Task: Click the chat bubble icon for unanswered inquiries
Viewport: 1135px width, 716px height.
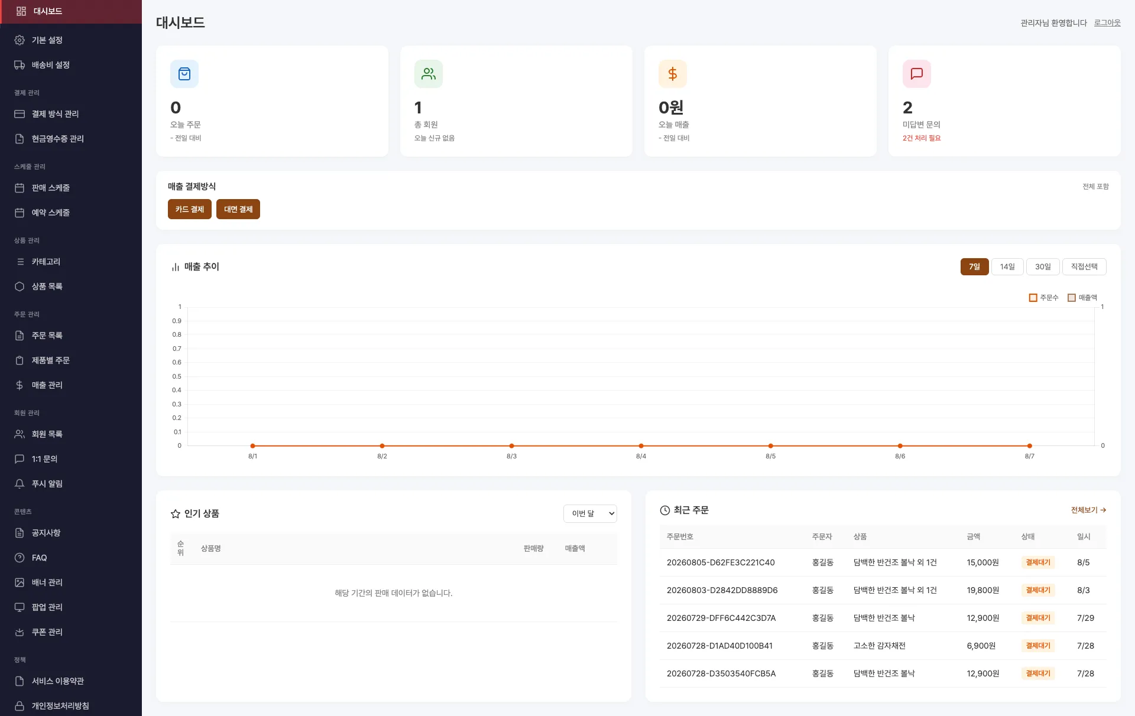Action: (x=917, y=74)
